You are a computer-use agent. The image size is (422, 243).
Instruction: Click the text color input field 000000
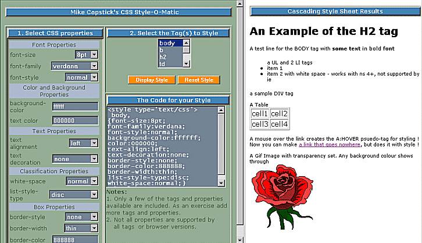click(x=76, y=120)
